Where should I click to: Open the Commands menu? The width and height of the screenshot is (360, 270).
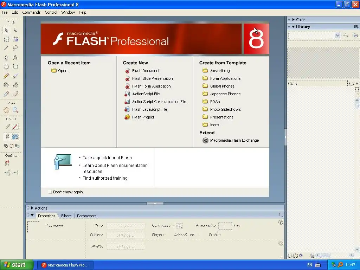pyautogui.click(x=31, y=12)
